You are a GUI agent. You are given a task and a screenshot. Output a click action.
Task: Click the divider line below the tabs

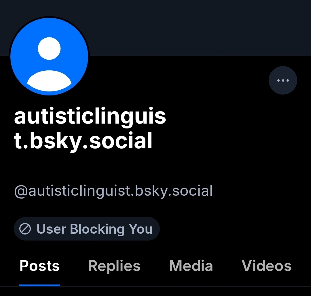click(x=155, y=287)
